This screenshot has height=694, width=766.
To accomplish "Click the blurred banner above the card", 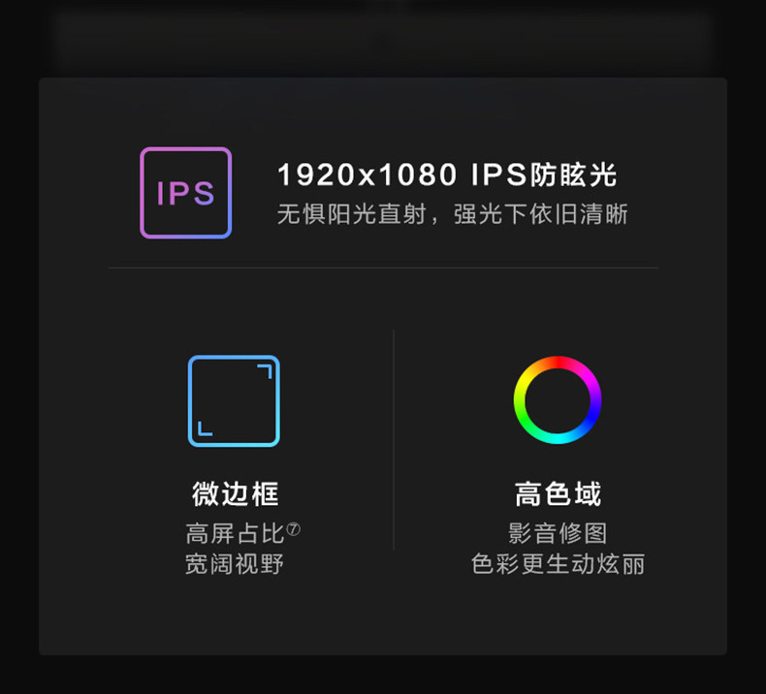I will click(383, 41).
